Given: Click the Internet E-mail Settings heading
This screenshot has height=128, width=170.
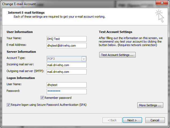Looking at the screenshot, I should (26, 13).
